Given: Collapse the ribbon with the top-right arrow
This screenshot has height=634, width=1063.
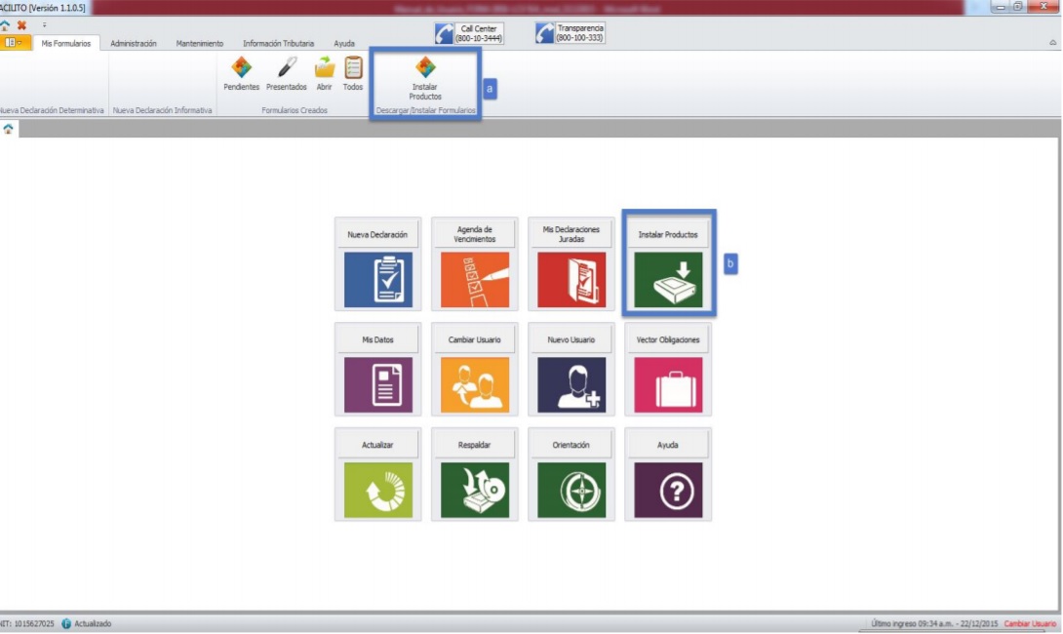Looking at the screenshot, I should click(x=1053, y=42).
